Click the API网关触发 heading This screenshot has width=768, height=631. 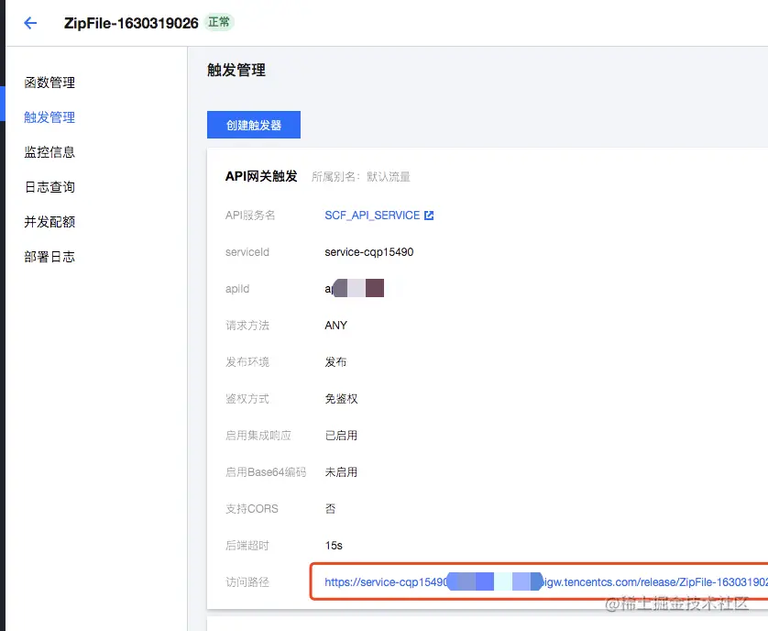click(x=261, y=176)
